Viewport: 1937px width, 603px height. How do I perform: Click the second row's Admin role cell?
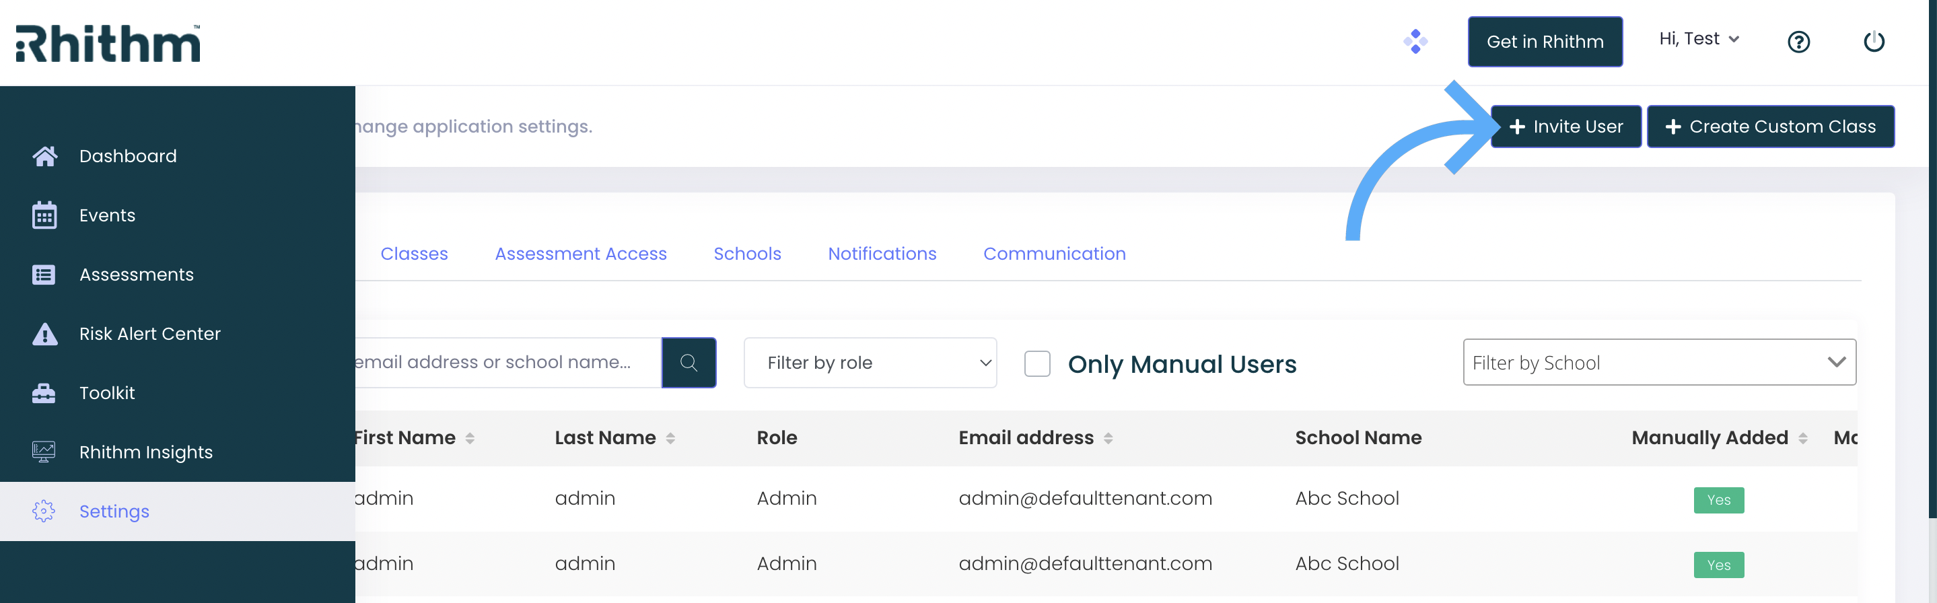click(x=787, y=564)
